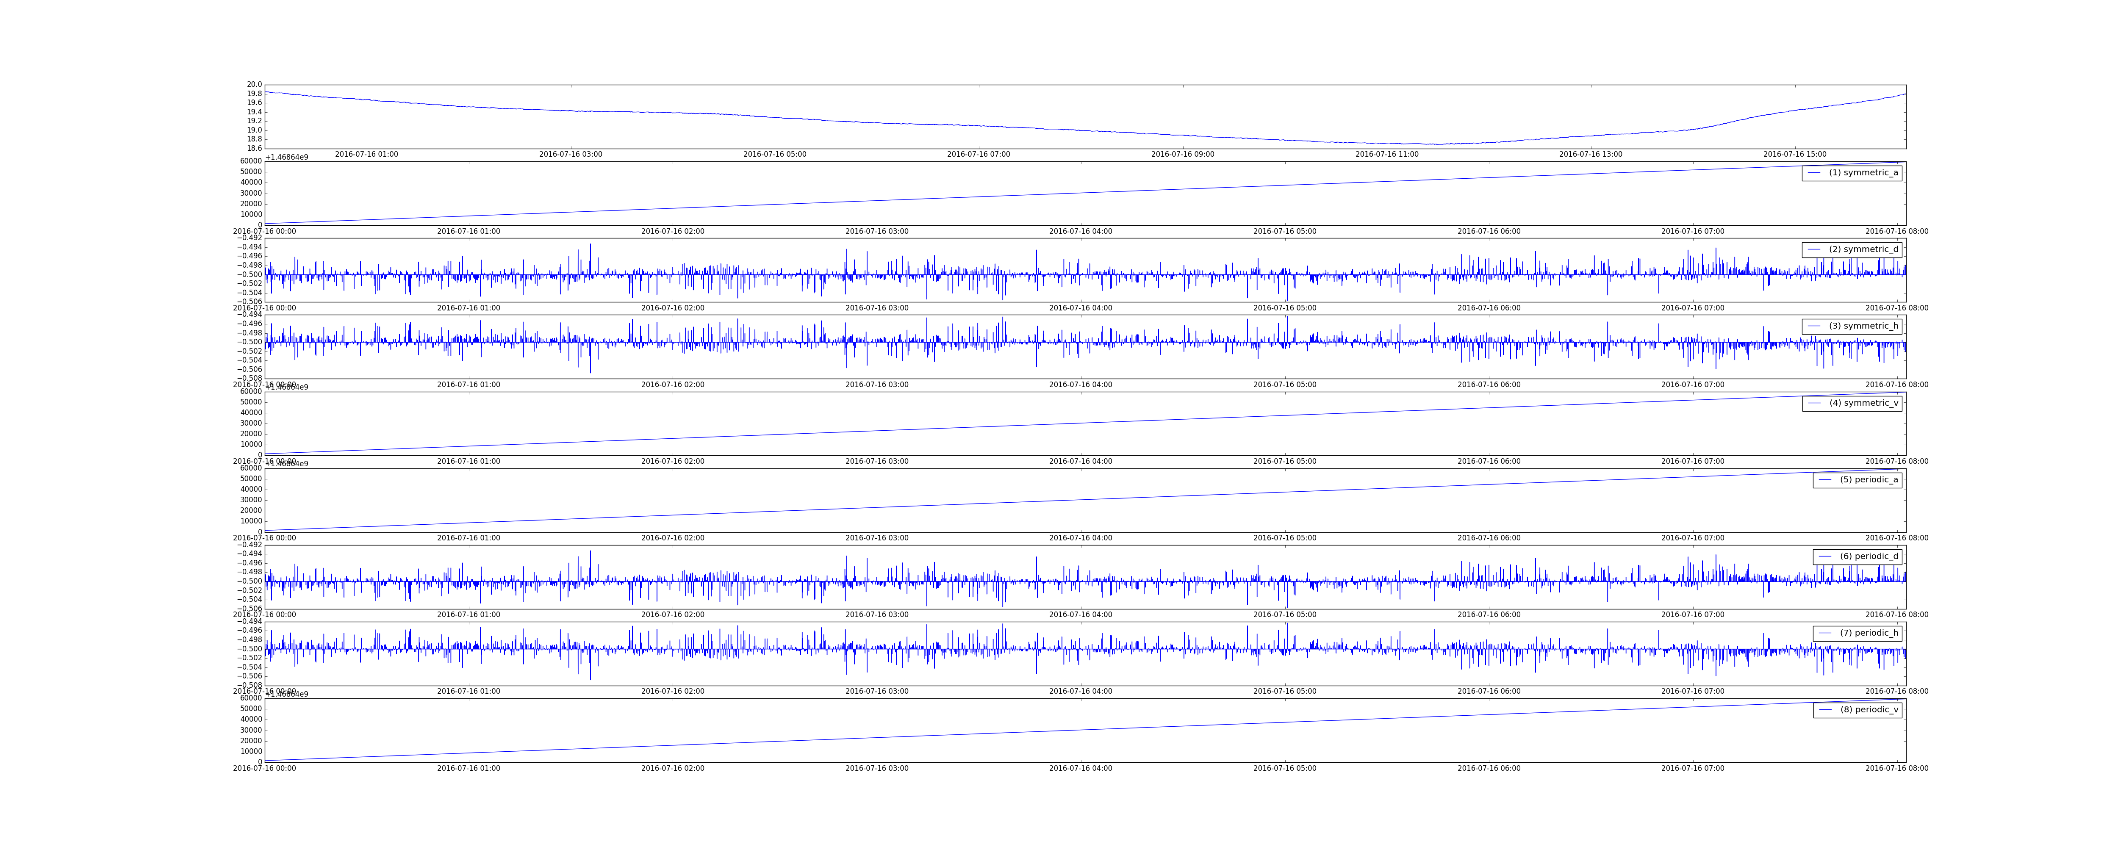2118x847 pixels.
Task: Click the 2016-07-16 07:00 label of top plot
Action: (x=979, y=155)
